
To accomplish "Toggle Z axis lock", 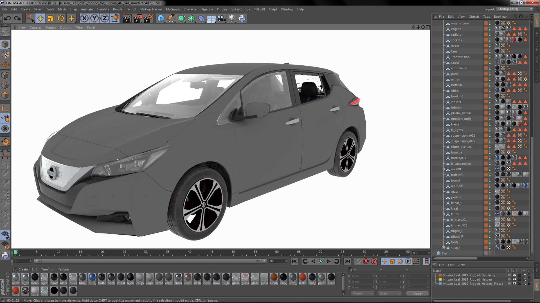I will pyautogui.click(x=105, y=19).
